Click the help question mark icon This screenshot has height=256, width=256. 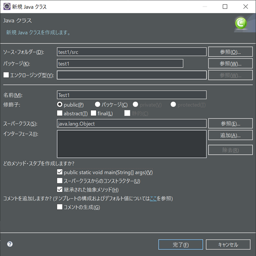(x=10, y=244)
